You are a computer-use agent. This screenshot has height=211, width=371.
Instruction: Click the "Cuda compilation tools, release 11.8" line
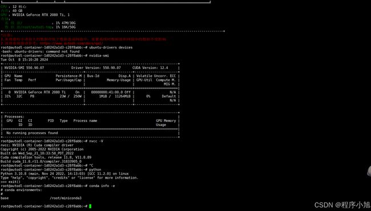pos(46,157)
